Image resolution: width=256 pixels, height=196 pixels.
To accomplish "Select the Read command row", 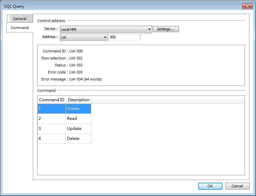I will point(64,119).
